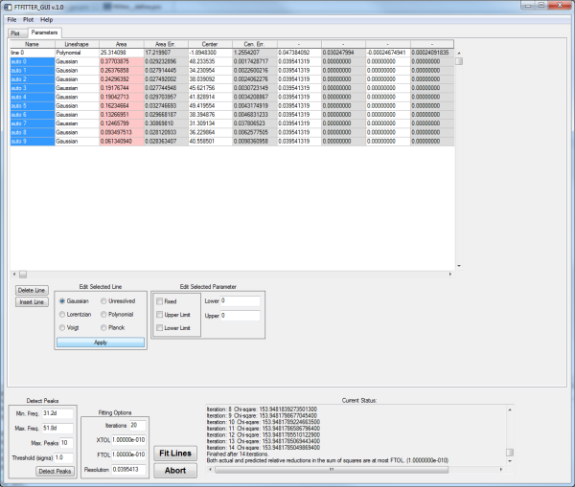This screenshot has height=487, width=575.
Task: Click the table horizontal scroll-right arrow
Action: pyautogui.click(x=450, y=274)
